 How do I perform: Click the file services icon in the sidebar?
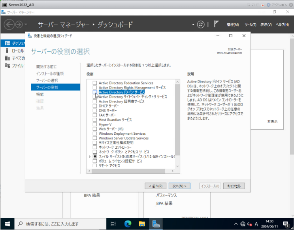click(8, 66)
